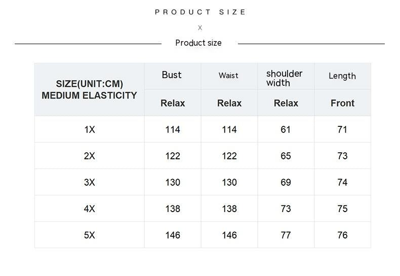400x276 pixels.
Task: Select the 3X size row label
Action: 90,183
